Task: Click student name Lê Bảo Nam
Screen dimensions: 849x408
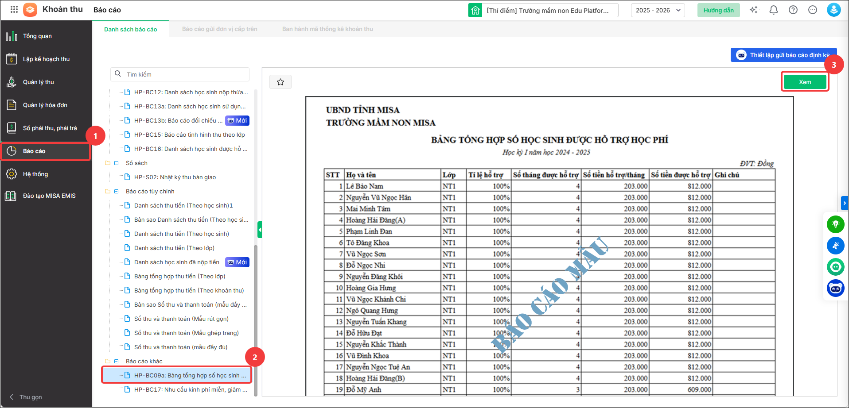Action: 365,186
